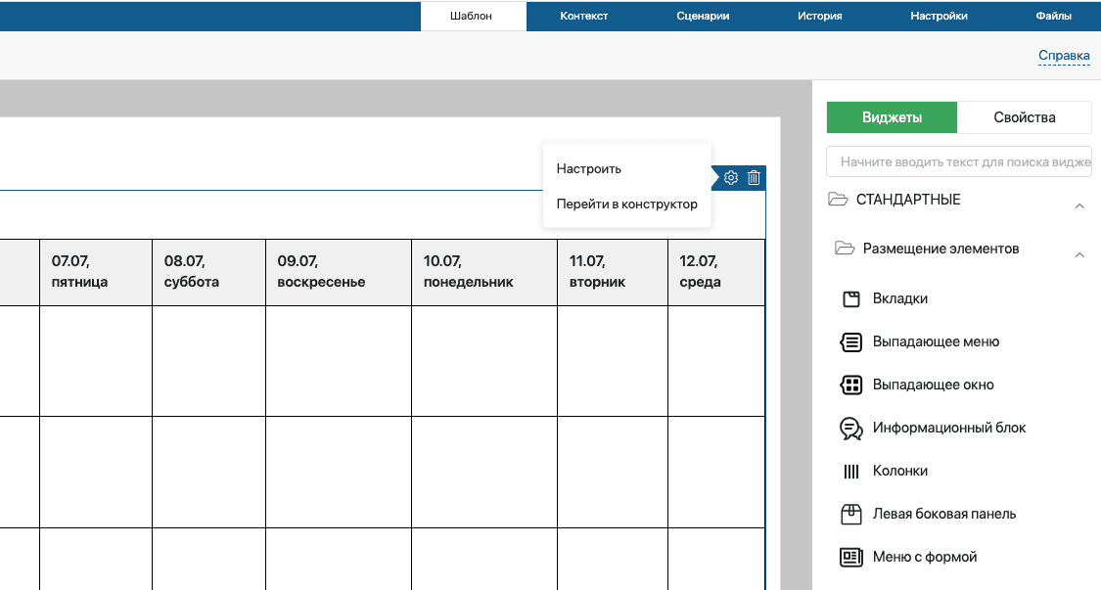Select the Выпадающее окно widget icon
The height and width of the screenshot is (590, 1101).
[850, 385]
